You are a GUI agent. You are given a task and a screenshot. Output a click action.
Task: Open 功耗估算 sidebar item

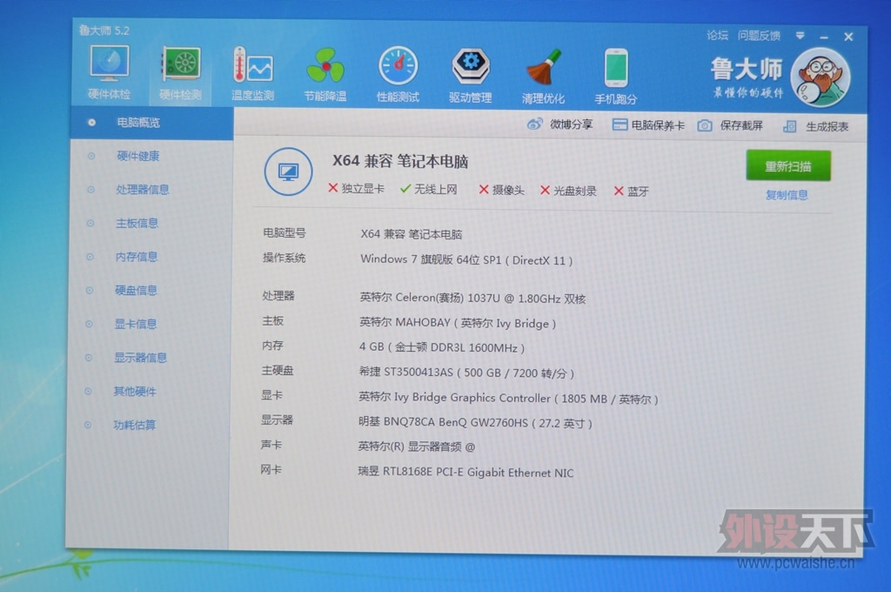(x=134, y=424)
